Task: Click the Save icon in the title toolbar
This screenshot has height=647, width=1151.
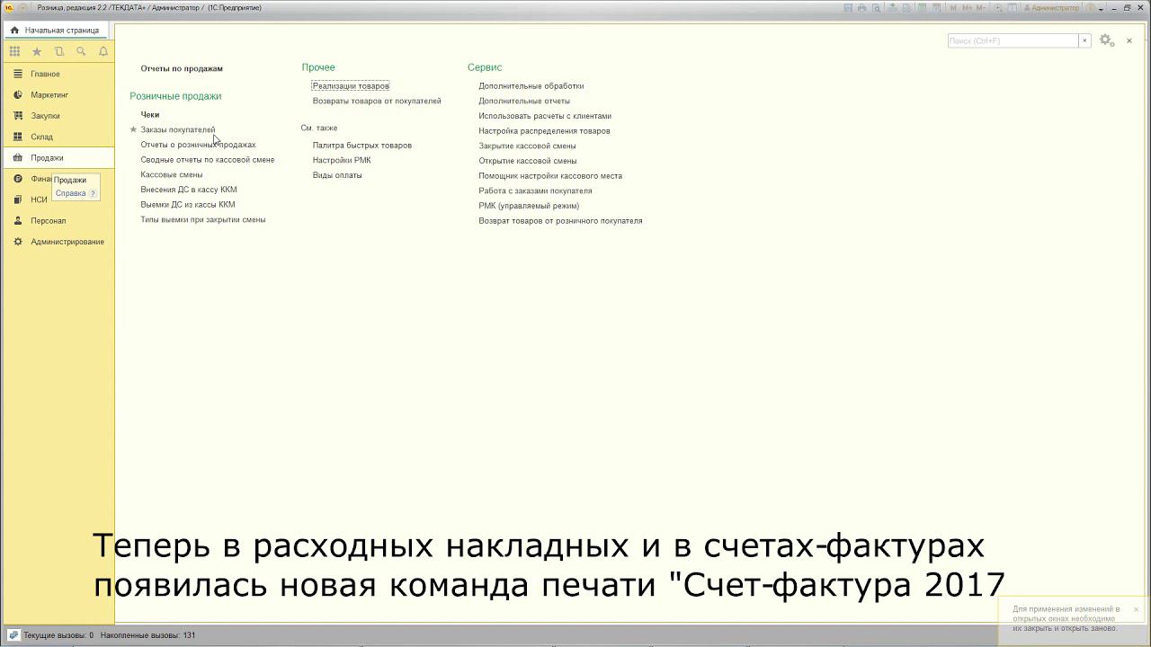Action: 848,7
